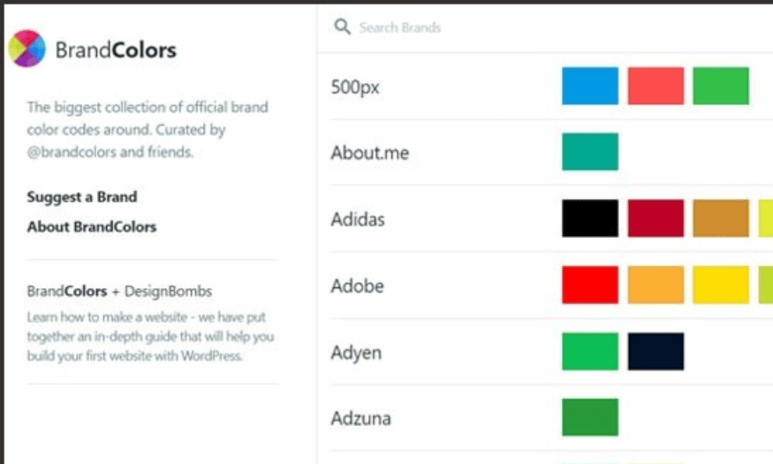
Task: Click the BrandColors circular logo icon
Action: (x=27, y=49)
